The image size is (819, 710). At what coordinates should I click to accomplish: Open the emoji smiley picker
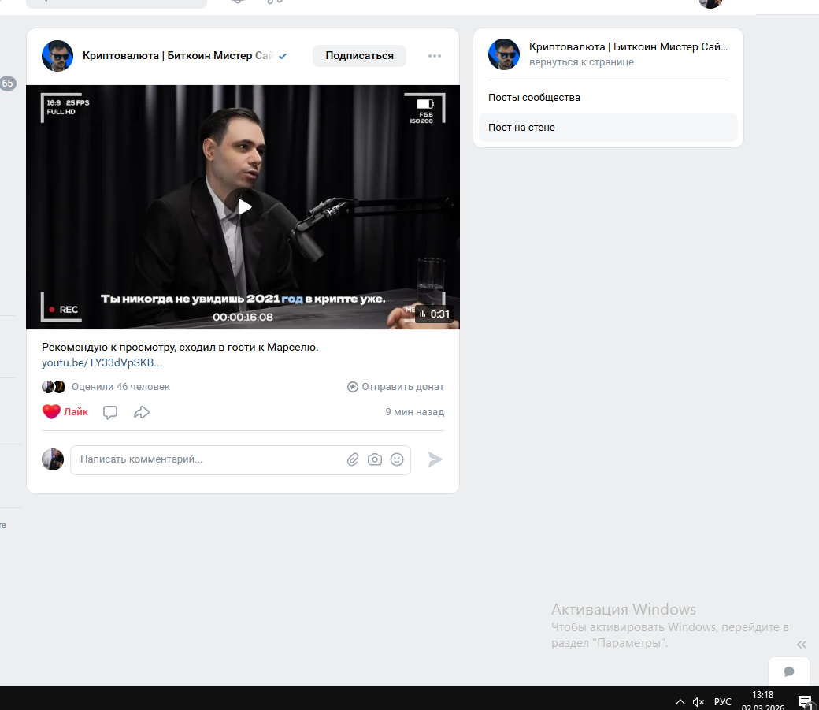point(397,459)
